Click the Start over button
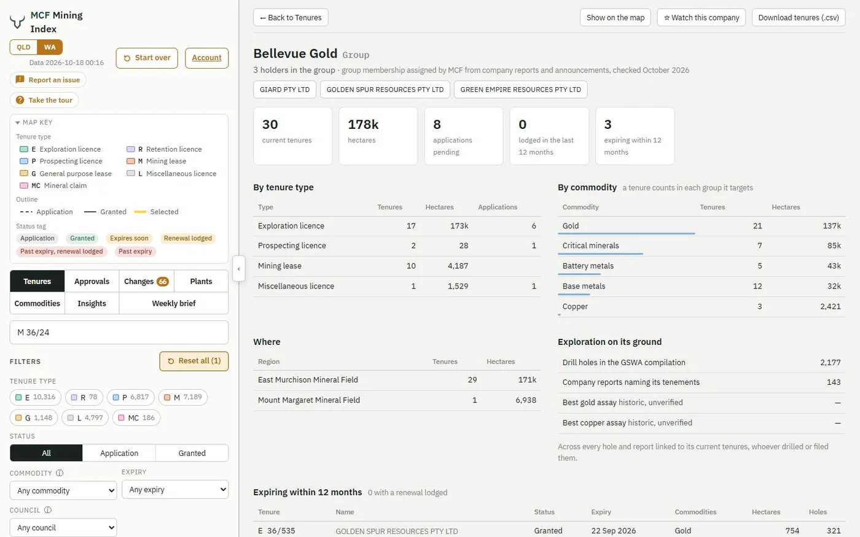860x537 pixels. tap(147, 58)
